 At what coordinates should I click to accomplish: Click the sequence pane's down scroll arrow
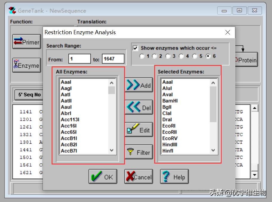pyautogui.click(x=254, y=175)
